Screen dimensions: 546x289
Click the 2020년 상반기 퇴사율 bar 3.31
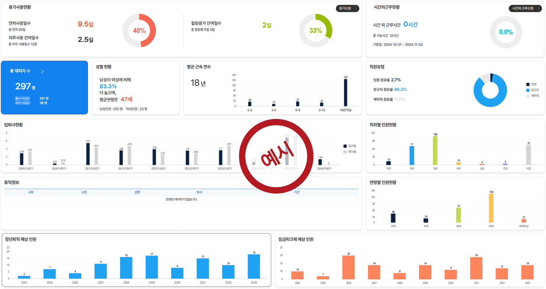point(30,159)
